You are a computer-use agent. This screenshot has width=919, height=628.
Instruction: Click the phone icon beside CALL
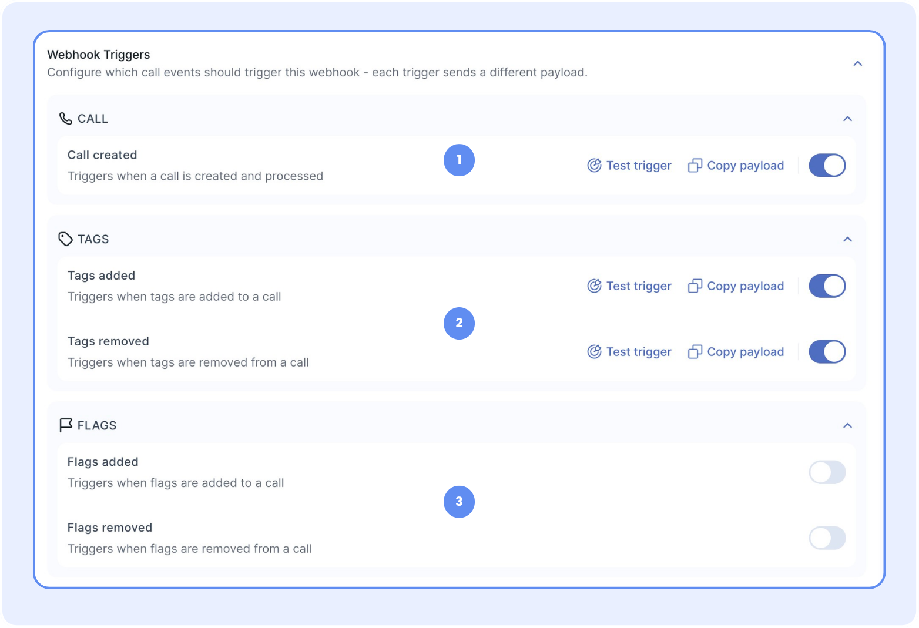[x=65, y=119]
